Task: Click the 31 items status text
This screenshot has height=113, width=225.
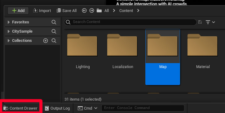Action: (x=83, y=99)
